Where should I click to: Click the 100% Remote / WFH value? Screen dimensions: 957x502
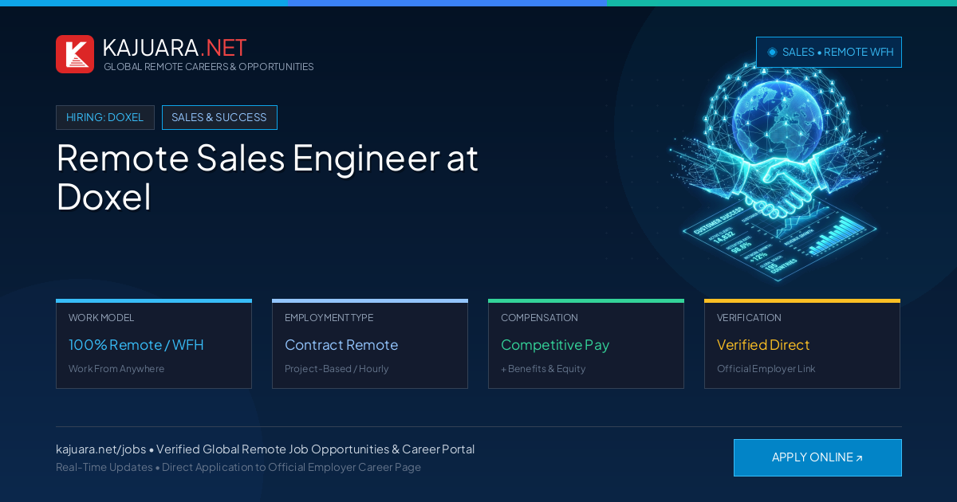click(136, 345)
